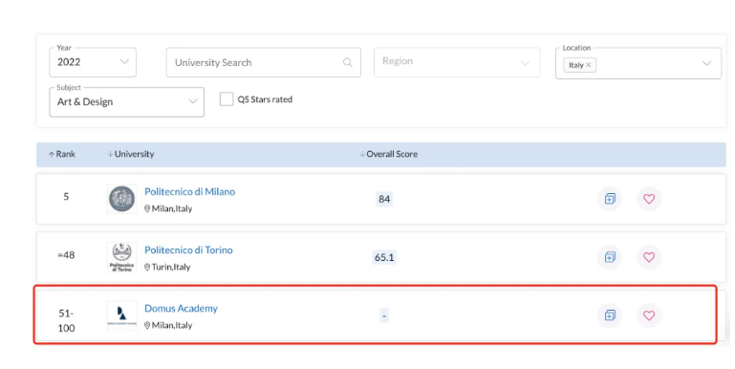This screenshot has width=735, height=369.
Task: Open the Domus Academy link
Action: 181,308
